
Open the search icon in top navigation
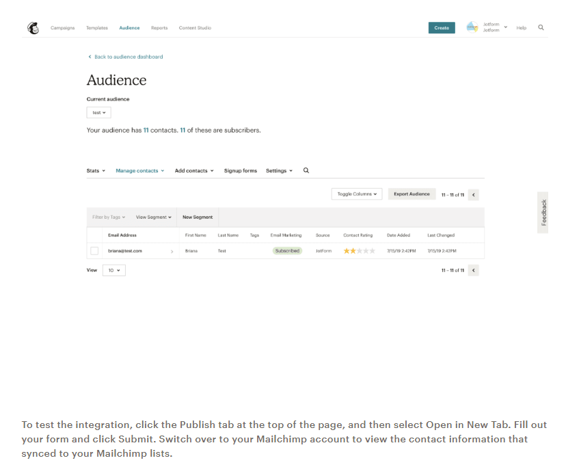541,28
